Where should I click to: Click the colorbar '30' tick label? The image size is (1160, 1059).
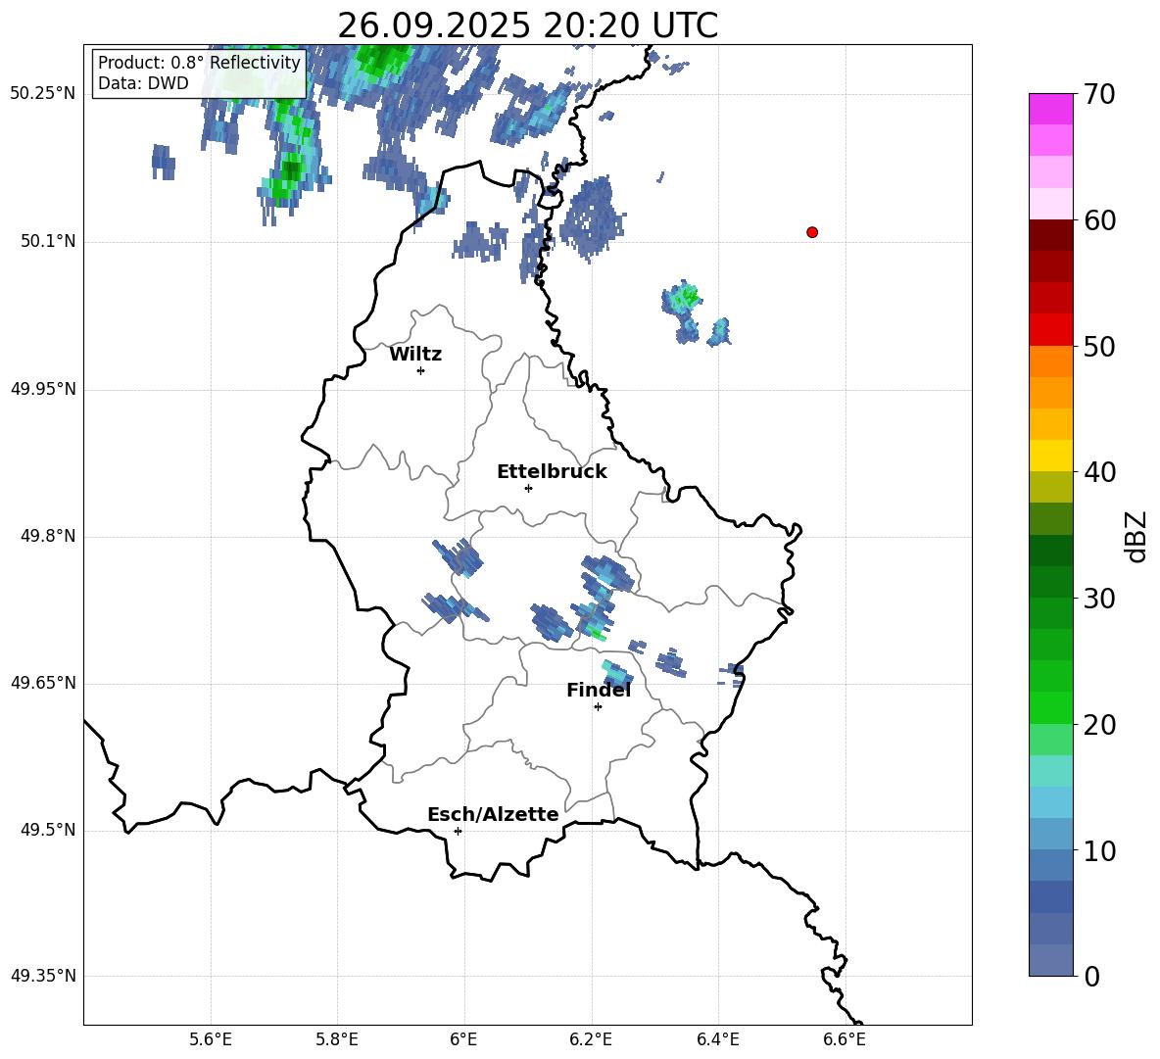[1100, 599]
